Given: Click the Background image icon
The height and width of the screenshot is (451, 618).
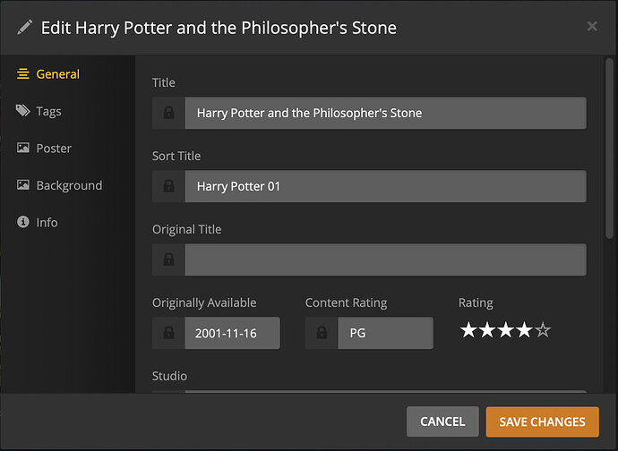Looking at the screenshot, I should [x=23, y=185].
